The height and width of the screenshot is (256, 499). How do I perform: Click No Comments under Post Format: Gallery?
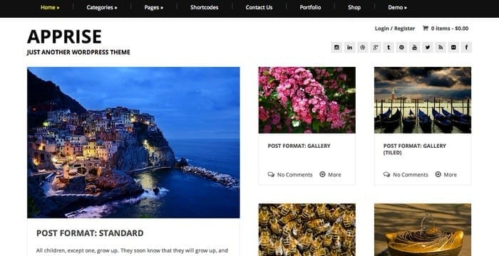(294, 175)
